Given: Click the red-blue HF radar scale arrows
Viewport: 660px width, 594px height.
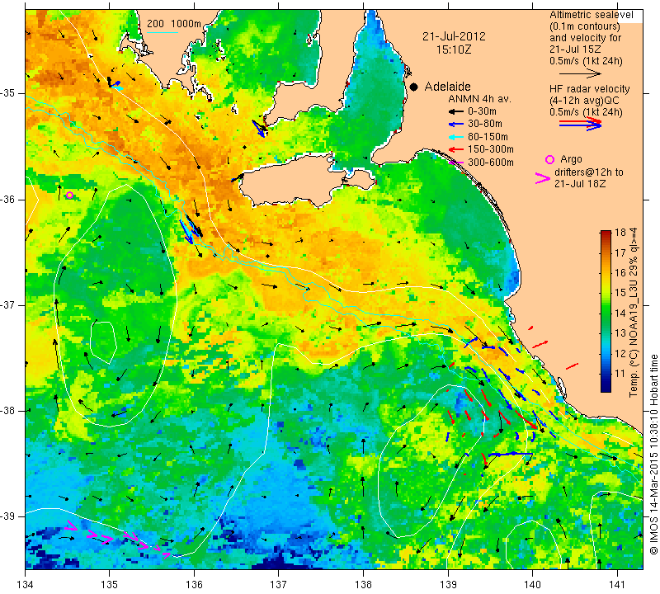Looking at the screenshot, I should coord(580,124).
